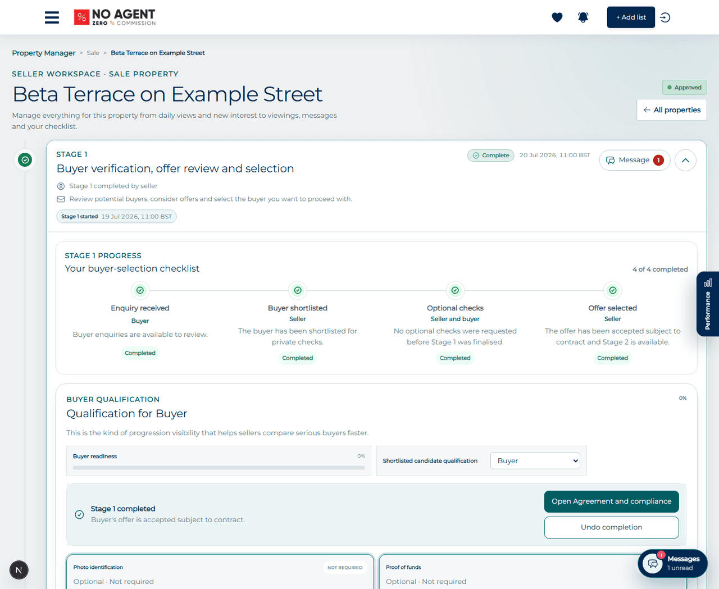Click the person icon beside Stage 1 completed by seller
The height and width of the screenshot is (589, 719).
[61, 186]
